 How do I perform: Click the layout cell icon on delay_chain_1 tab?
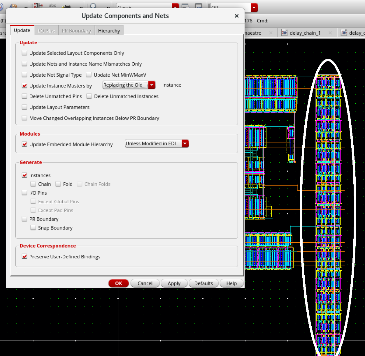tap(285, 33)
